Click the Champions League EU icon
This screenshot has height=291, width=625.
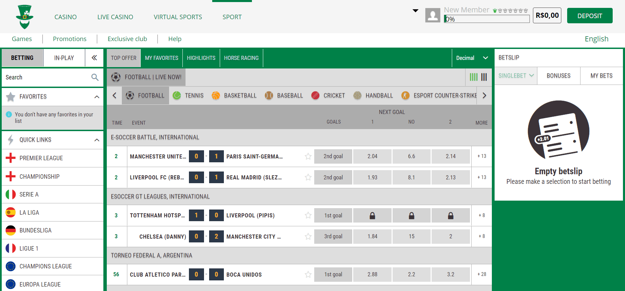click(11, 266)
